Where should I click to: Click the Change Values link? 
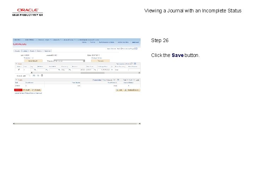[97, 58]
